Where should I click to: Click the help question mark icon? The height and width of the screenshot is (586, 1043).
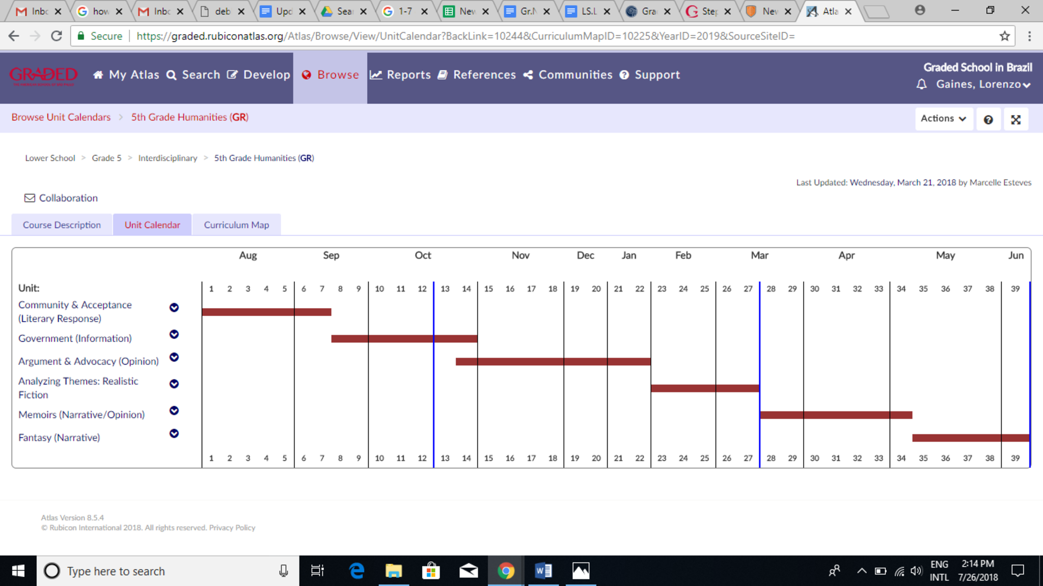pyautogui.click(x=988, y=119)
